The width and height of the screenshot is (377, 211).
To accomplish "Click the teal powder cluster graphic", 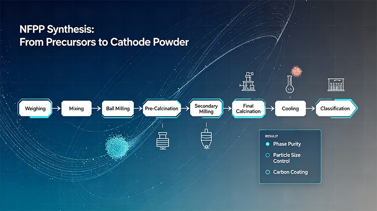I will 117,146.
